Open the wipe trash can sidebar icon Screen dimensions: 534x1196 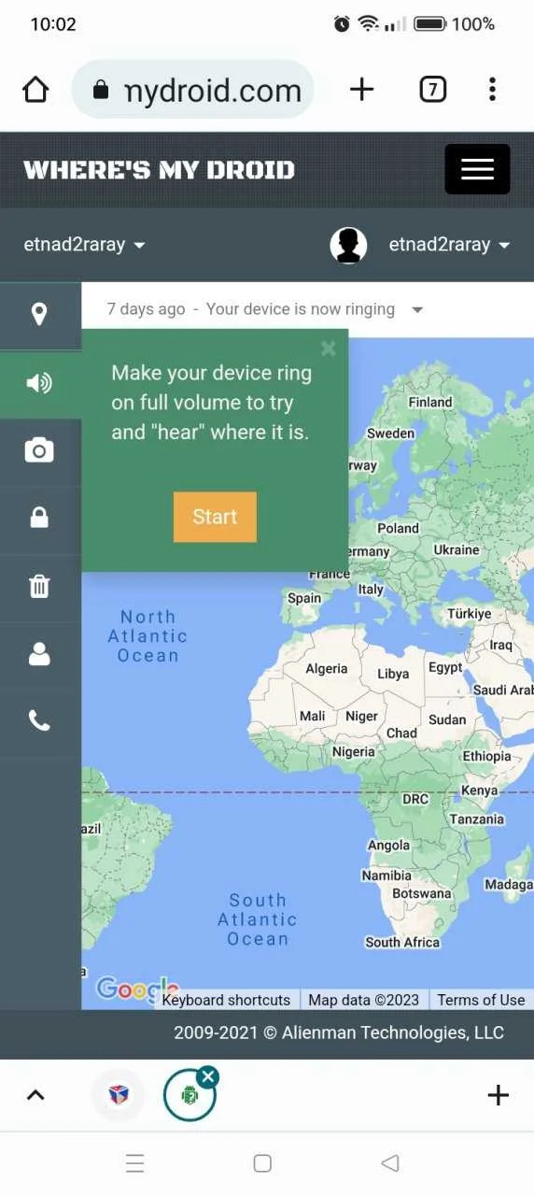[39, 587]
